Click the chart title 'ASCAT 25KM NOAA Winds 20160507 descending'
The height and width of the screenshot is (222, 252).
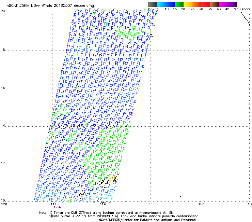click(x=50, y=6)
